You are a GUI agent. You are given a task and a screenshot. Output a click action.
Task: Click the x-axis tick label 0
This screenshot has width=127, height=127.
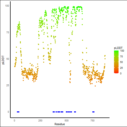tap(14, 121)
